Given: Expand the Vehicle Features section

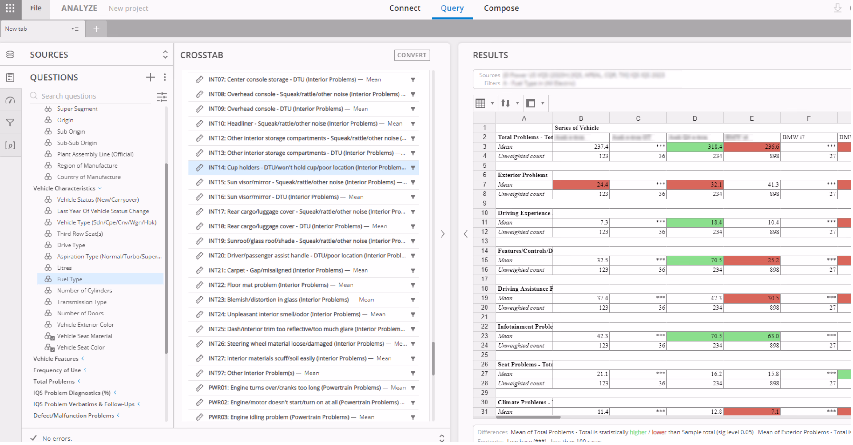Looking at the screenshot, I should click(83, 358).
